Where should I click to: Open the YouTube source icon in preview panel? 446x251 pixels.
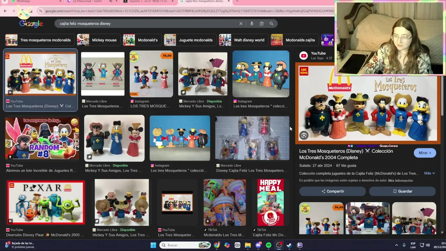coord(303,55)
